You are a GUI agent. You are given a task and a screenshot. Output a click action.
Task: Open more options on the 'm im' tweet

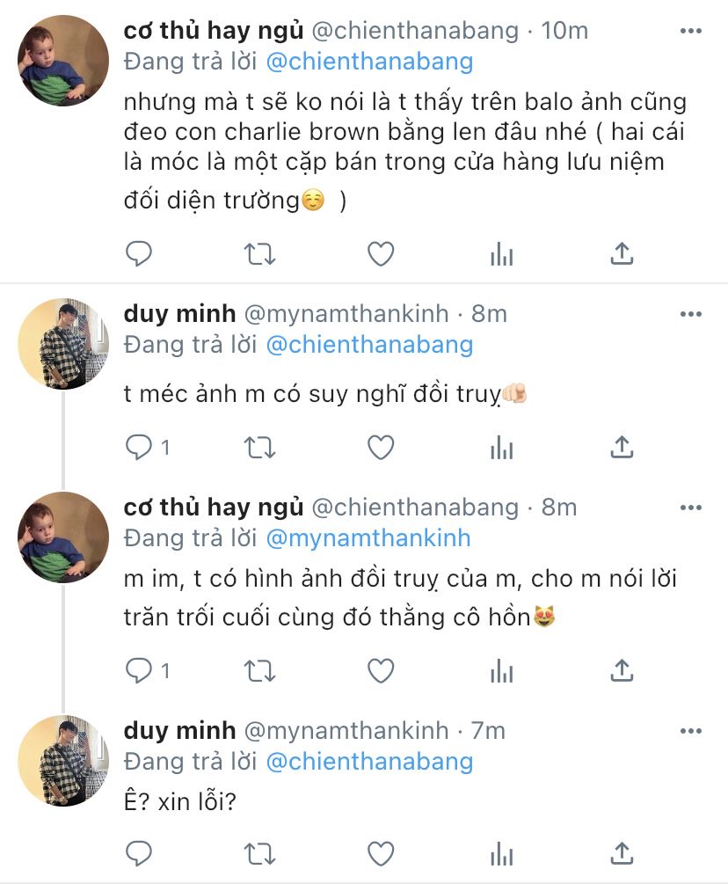pos(691,508)
